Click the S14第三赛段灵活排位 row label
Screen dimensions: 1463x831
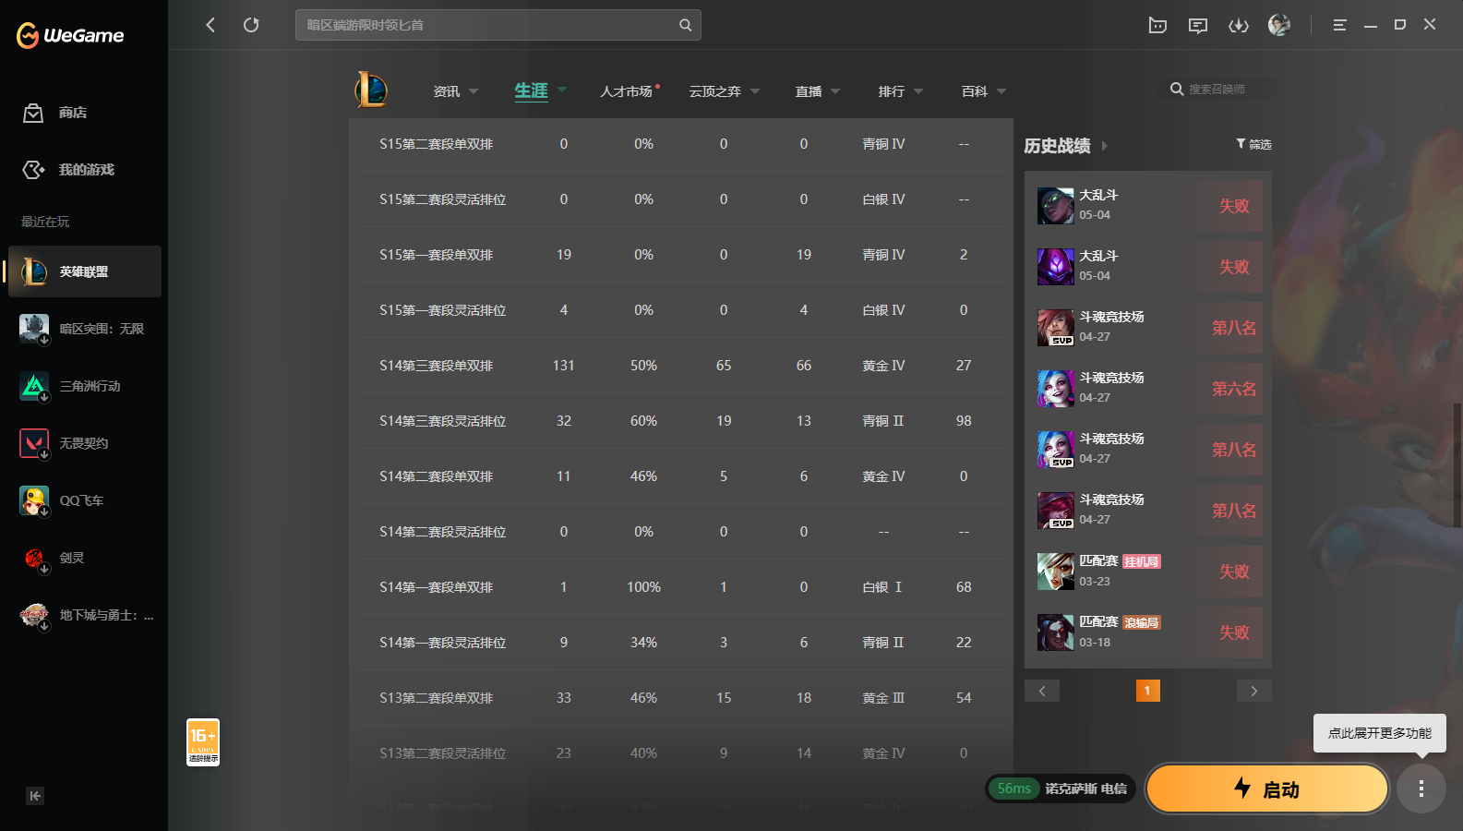pyautogui.click(x=443, y=421)
